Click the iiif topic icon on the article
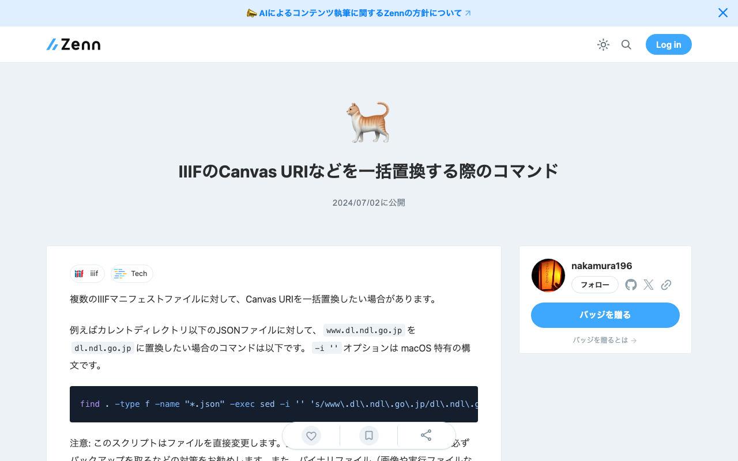738x461 pixels. (79, 274)
